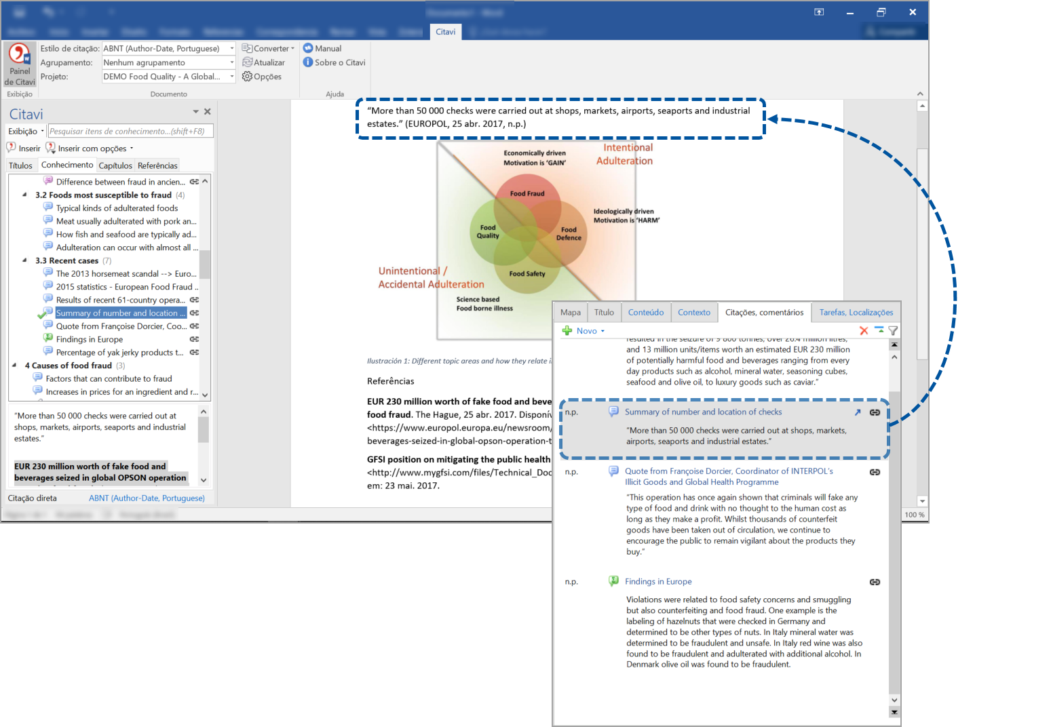Viewport: 1051px width, 727px height.
Task: Select Typical kinds of adulterated foods
Action: pos(117,208)
